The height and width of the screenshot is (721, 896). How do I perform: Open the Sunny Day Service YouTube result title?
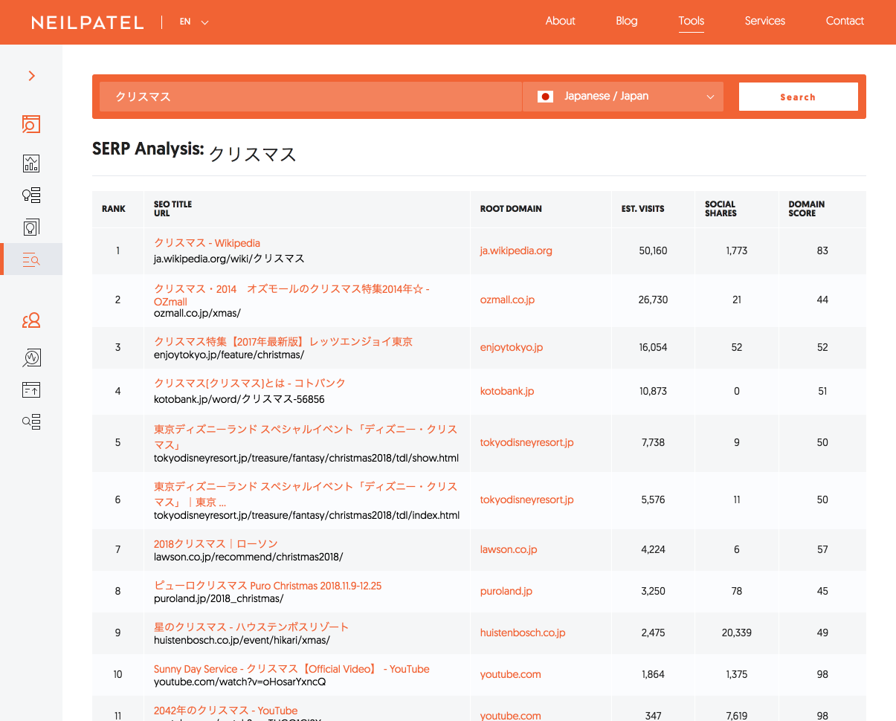tap(291, 669)
